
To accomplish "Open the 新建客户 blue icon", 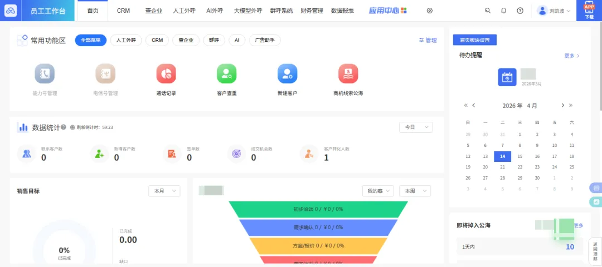I will pos(288,73).
